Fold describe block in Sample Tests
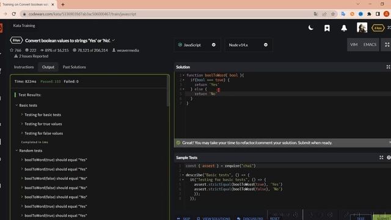Viewport: 391px width, 220px height. point(183,175)
